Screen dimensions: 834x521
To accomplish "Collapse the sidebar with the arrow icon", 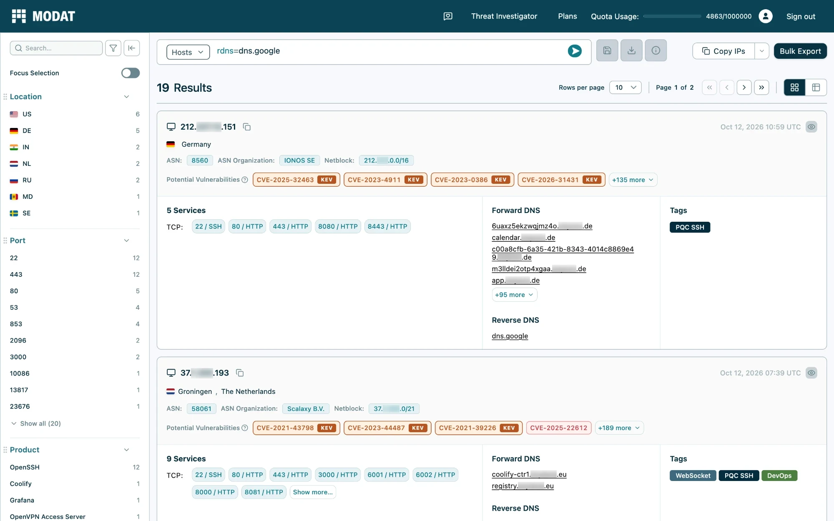I will [x=132, y=48].
